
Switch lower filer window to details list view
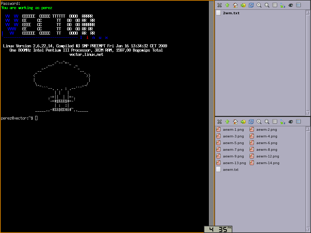click(275, 121)
